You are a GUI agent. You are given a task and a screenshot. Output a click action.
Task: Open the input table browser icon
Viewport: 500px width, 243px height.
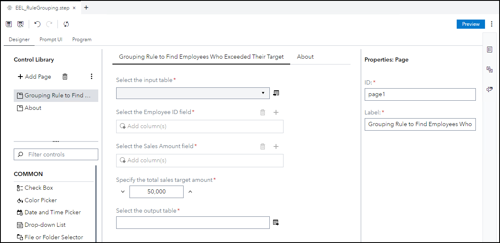(276, 93)
